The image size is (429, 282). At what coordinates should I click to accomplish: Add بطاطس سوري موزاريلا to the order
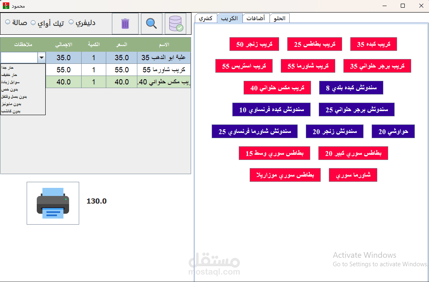point(285,175)
